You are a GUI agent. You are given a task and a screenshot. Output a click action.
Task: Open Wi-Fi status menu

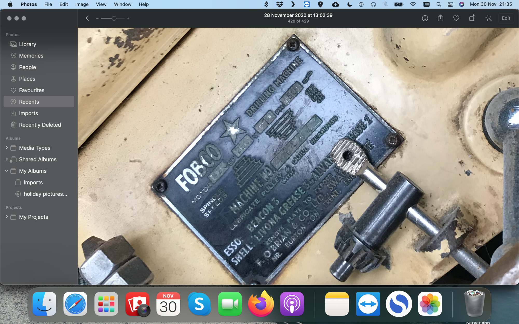413,4
